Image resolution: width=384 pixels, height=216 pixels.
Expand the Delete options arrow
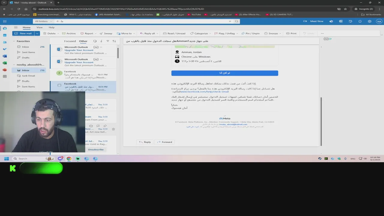click(x=58, y=33)
